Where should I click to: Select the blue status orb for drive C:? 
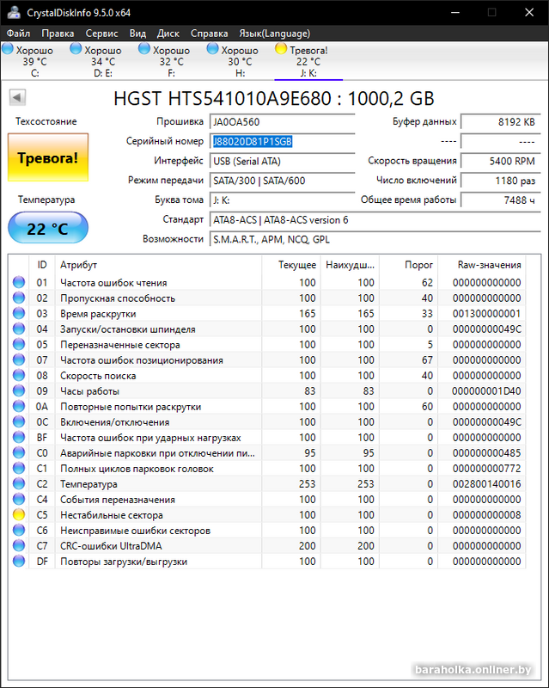9,50
